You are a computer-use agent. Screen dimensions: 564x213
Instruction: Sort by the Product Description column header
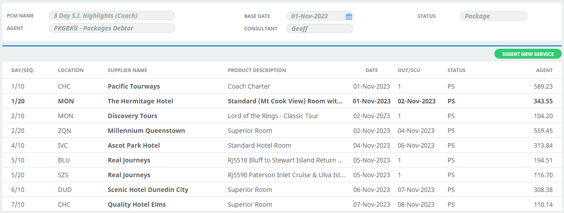(x=257, y=70)
